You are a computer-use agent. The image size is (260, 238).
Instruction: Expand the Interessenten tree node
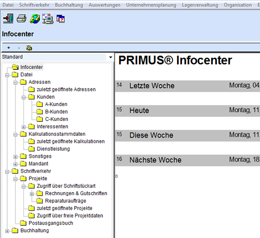24,127
